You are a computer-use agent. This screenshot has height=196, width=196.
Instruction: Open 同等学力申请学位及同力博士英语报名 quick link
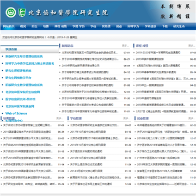30,64
